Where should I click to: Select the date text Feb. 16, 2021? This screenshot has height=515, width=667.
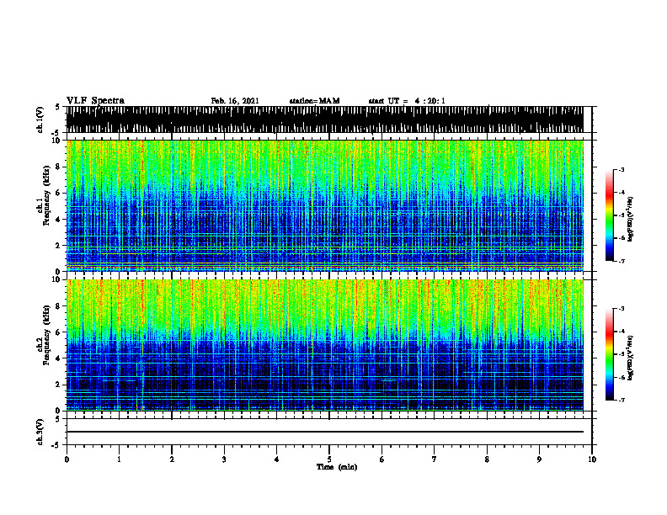(235, 101)
